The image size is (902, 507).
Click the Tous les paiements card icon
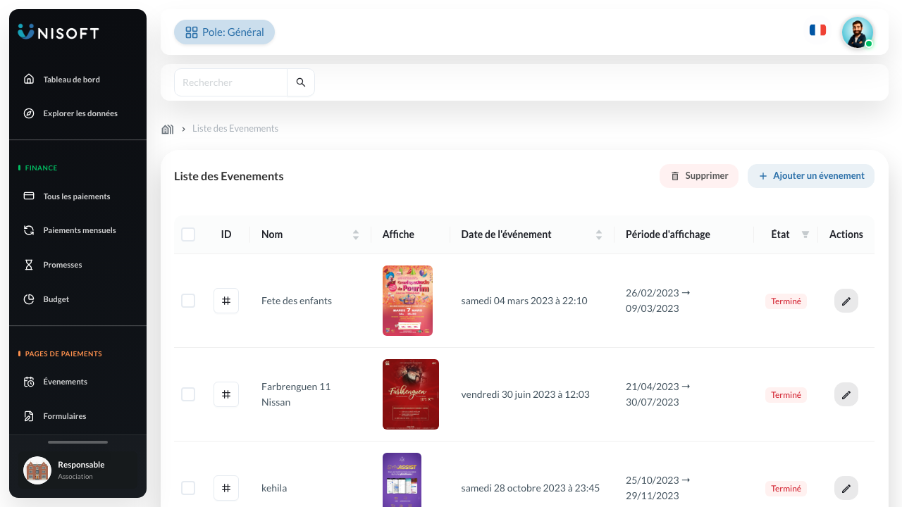click(x=29, y=196)
